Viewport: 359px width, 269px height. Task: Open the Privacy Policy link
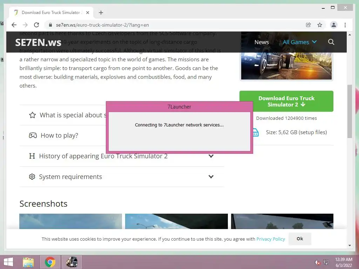(x=271, y=239)
